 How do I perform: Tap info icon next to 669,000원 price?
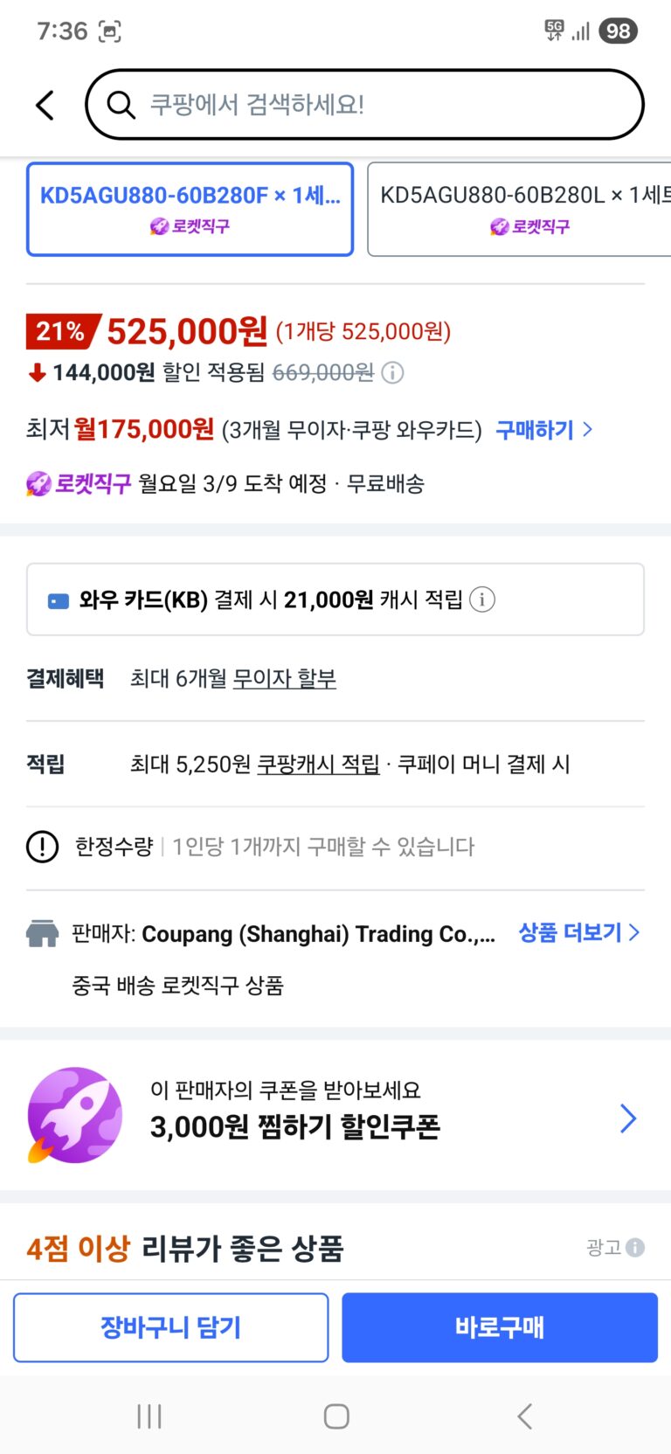(393, 373)
